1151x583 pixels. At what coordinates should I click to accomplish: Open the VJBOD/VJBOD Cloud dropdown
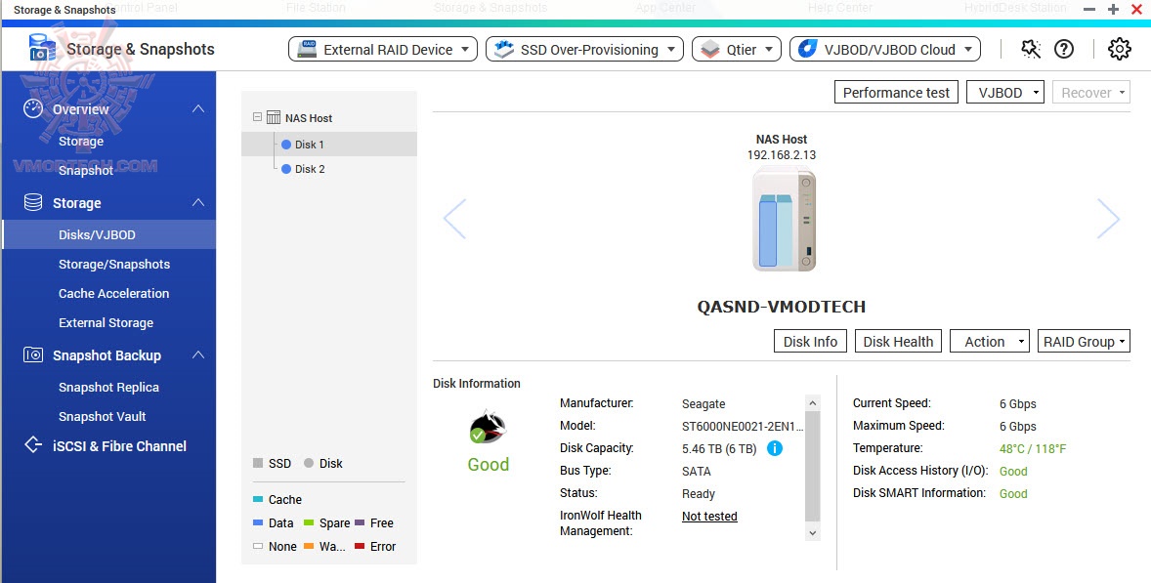point(885,49)
